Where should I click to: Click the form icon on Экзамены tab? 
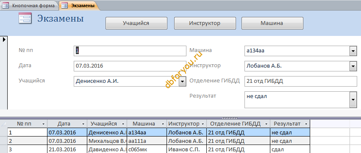[65, 6]
